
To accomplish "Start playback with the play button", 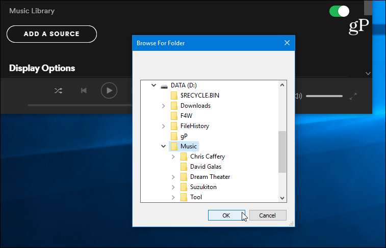I will tap(109, 90).
